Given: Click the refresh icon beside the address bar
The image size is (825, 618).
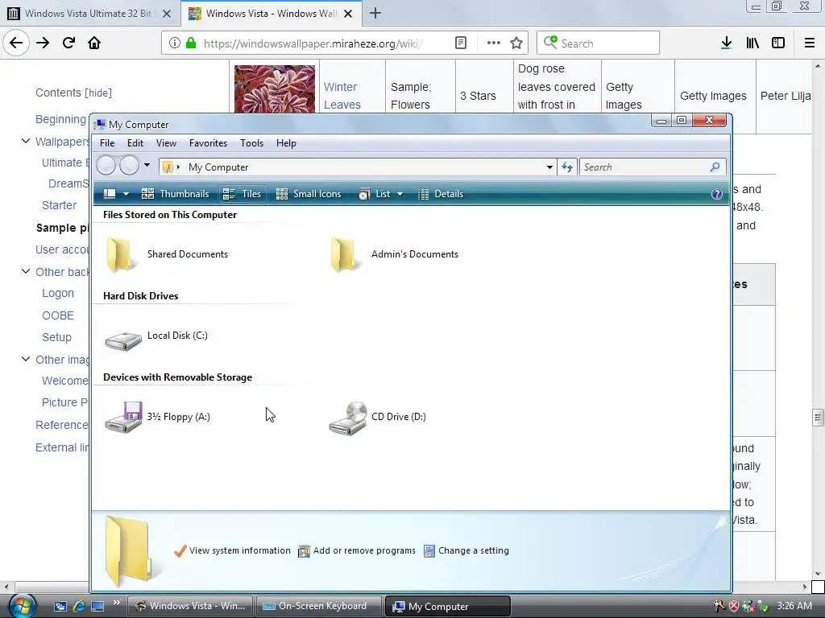Looking at the screenshot, I should pos(566,167).
